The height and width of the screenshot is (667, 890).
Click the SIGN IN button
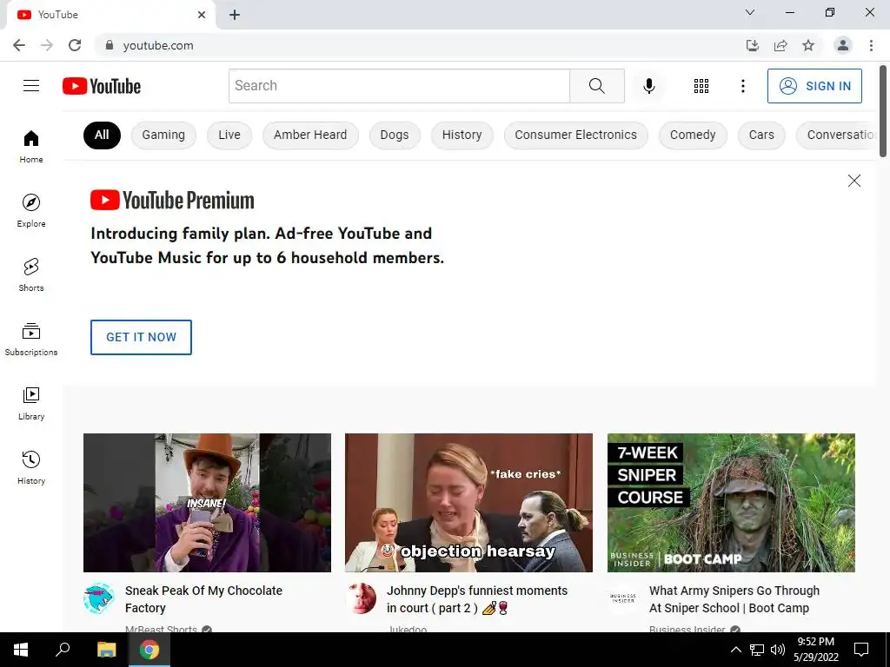click(814, 86)
